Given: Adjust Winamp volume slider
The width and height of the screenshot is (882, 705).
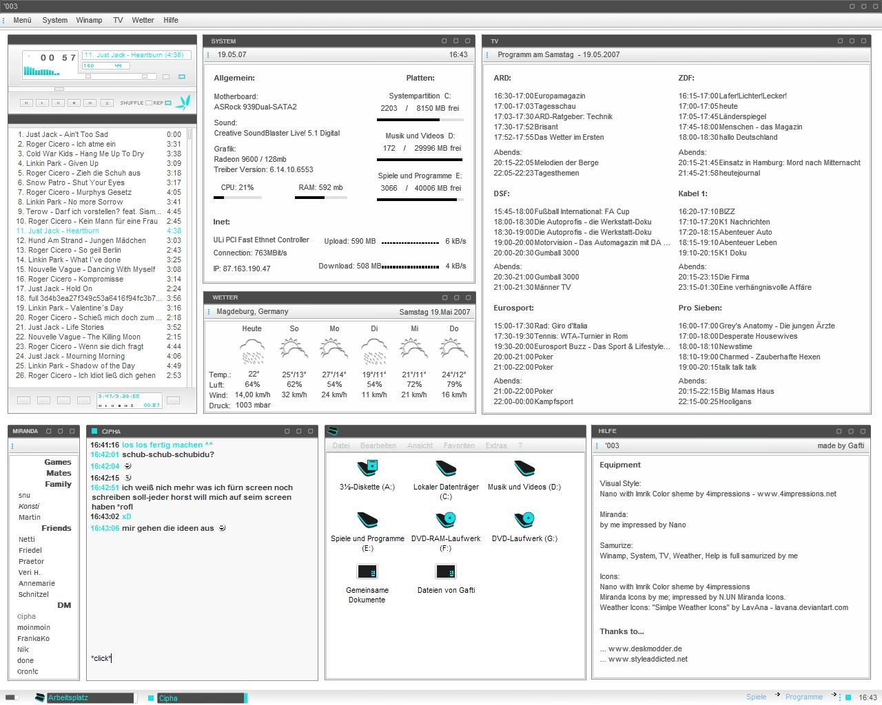Looking at the screenshot, I should [x=88, y=76].
